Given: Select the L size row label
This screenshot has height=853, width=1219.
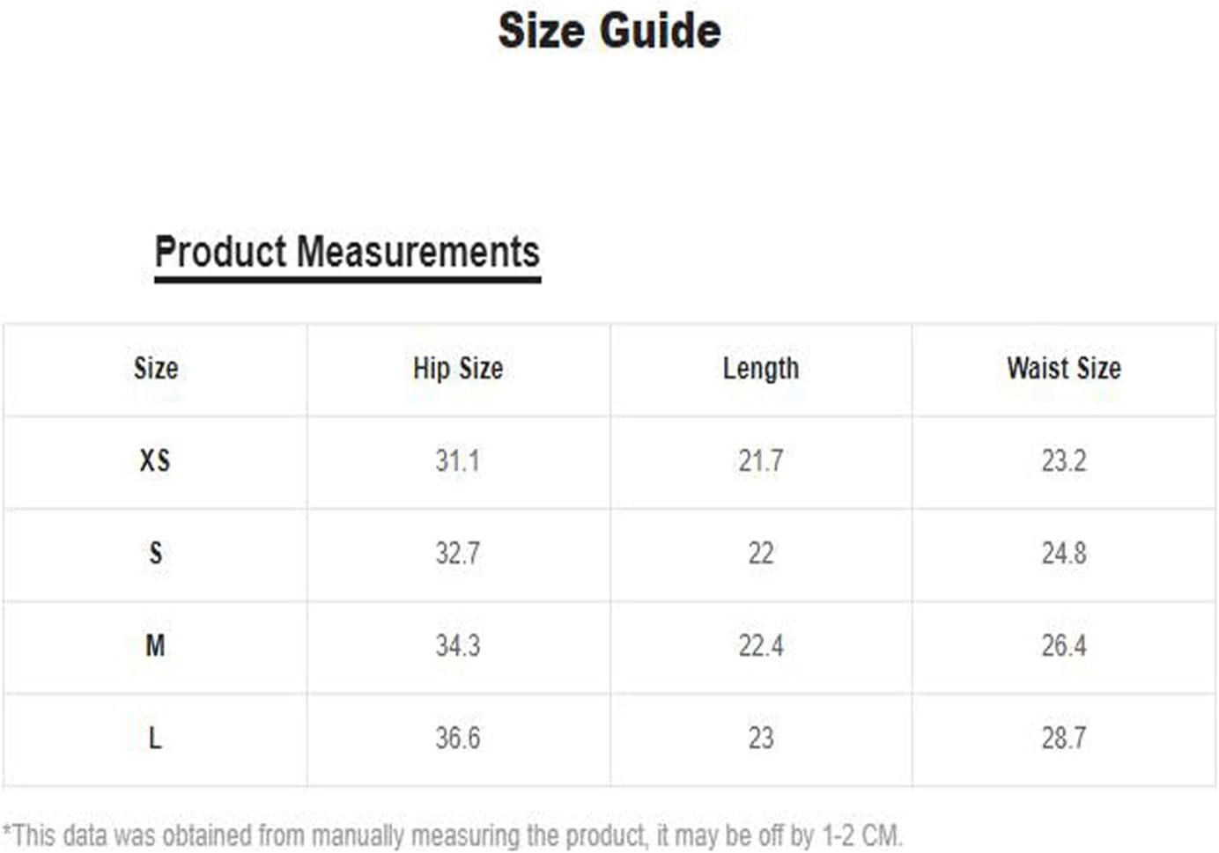Looking at the screenshot, I should point(155,738).
